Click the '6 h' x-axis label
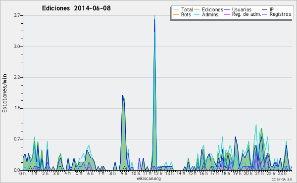This screenshot has height=183, width=297. 90,174
